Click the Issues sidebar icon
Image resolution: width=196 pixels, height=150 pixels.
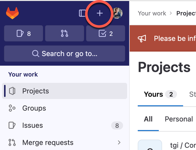point(12,125)
